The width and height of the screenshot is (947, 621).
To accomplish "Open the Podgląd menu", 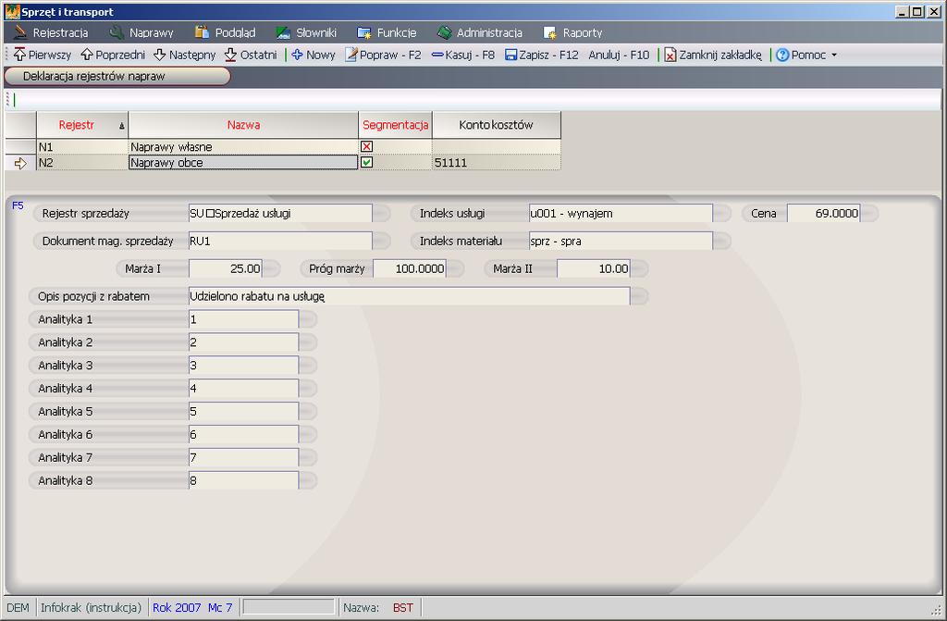I will pyautogui.click(x=226, y=32).
